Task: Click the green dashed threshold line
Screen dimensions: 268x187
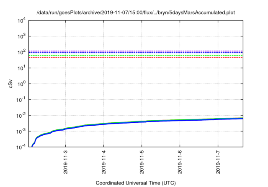Action: (x=136, y=56)
